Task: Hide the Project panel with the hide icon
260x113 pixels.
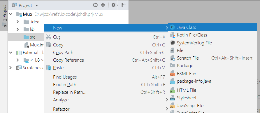Action: click(x=124, y=5)
